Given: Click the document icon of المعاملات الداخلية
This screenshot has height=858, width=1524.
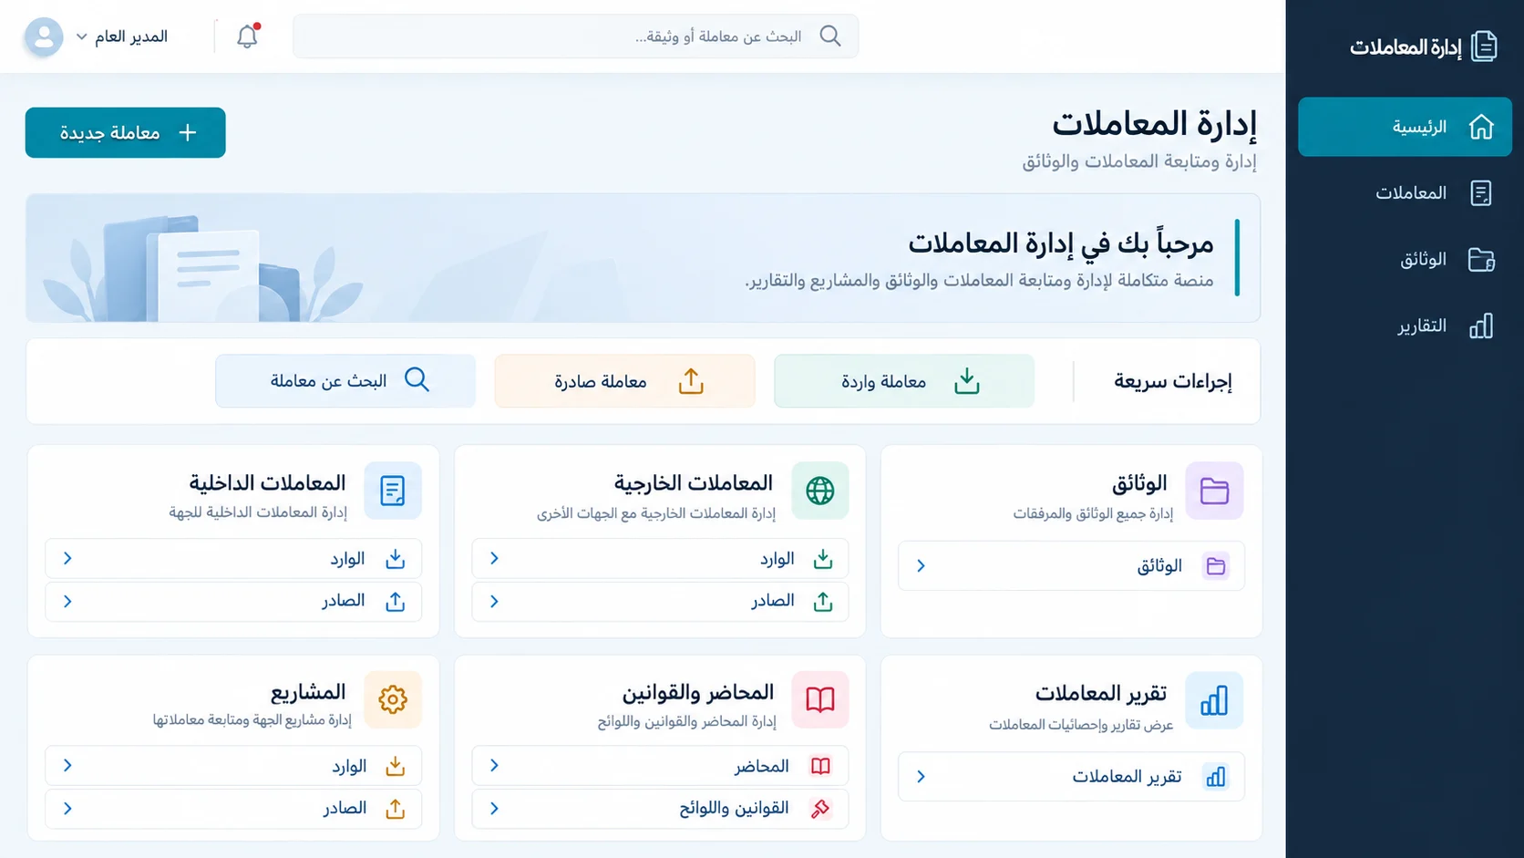Looking at the screenshot, I should click(x=393, y=491).
